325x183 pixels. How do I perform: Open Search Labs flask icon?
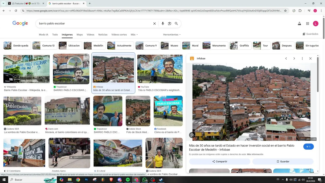pyautogui.click(x=299, y=24)
